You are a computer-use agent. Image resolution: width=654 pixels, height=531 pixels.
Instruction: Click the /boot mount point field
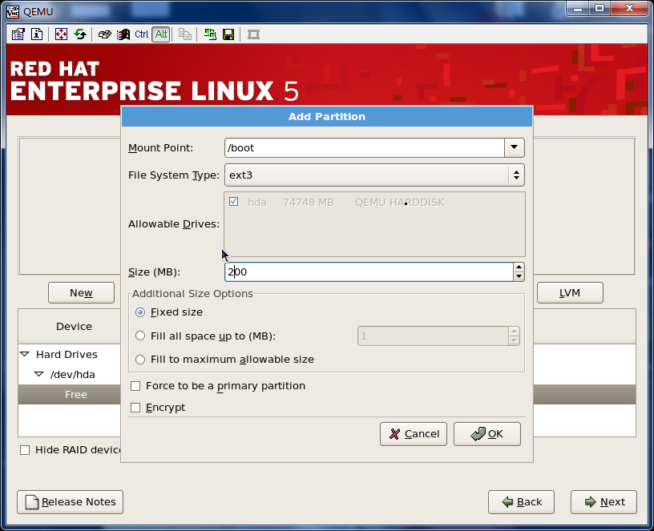coord(364,147)
